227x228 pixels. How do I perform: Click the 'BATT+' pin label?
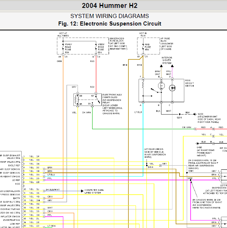point(16,198)
